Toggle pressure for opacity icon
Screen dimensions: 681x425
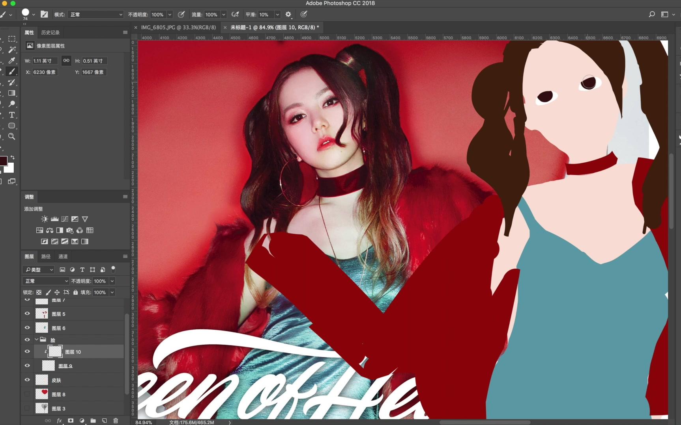pos(181,15)
